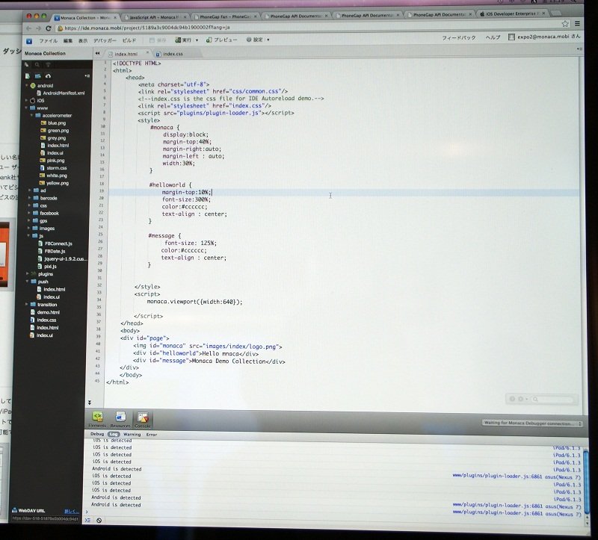Open the 編集 menu

(68, 41)
